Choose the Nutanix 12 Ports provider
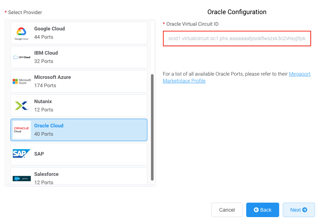 [x=79, y=106]
